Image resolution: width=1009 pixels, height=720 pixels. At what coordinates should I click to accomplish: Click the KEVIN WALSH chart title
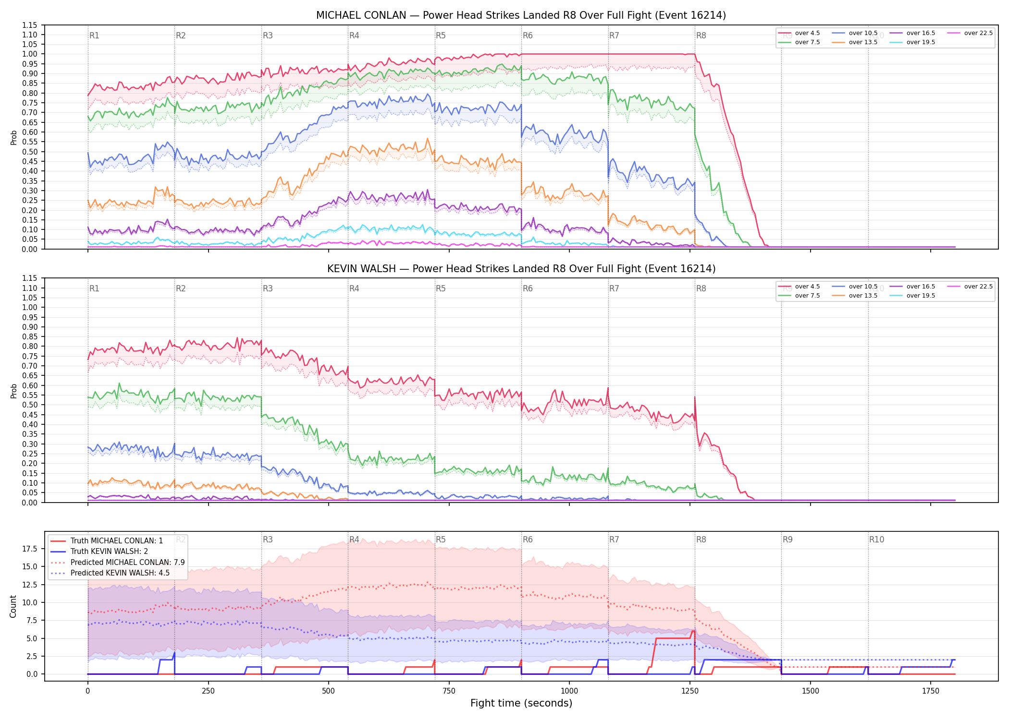click(521, 269)
